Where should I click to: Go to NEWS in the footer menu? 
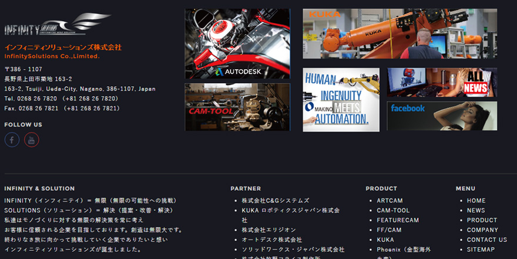point(476,210)
